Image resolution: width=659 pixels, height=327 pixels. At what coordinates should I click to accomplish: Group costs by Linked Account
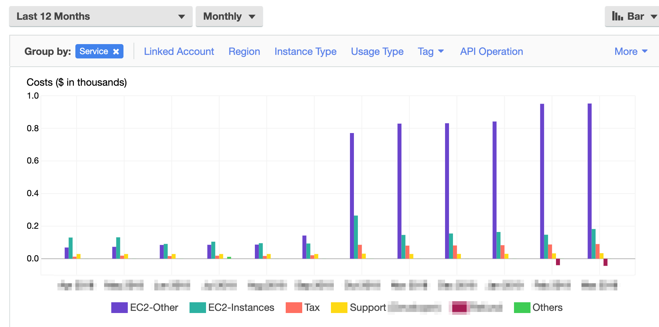click(179, 52)
